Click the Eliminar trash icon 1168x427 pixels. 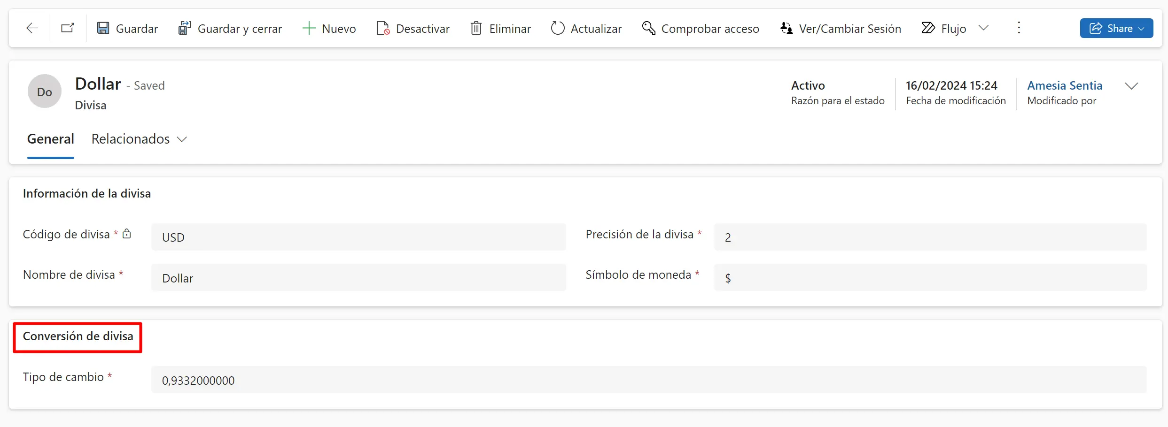pyautogui.click(x=476, y=28)
